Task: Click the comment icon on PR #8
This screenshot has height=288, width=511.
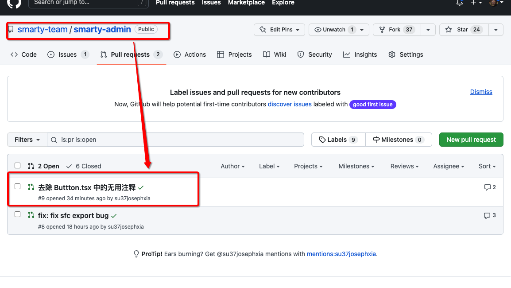Action: (487, 215)
